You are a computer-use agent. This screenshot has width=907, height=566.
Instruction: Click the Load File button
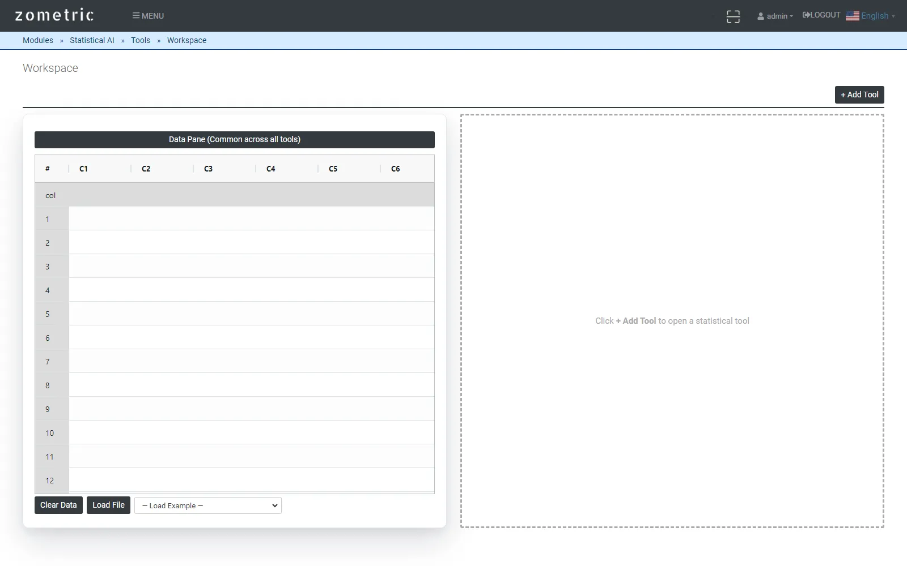coord(108,505)
